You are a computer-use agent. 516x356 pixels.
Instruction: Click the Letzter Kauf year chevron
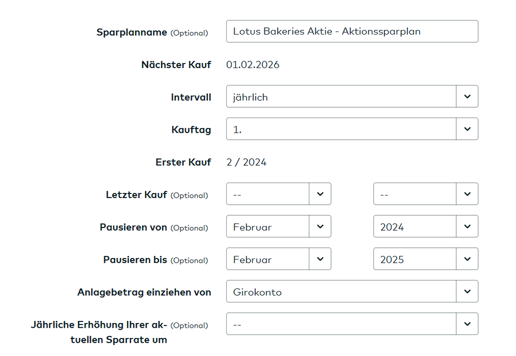pos(467,193)
